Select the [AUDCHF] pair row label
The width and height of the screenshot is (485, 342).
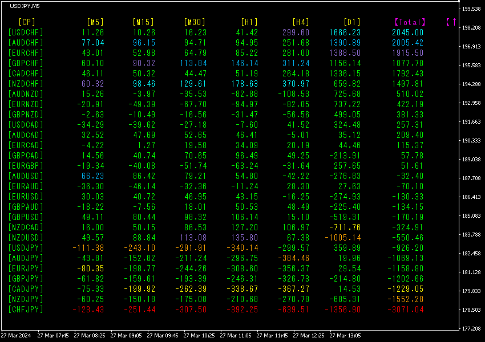[26, 43]
